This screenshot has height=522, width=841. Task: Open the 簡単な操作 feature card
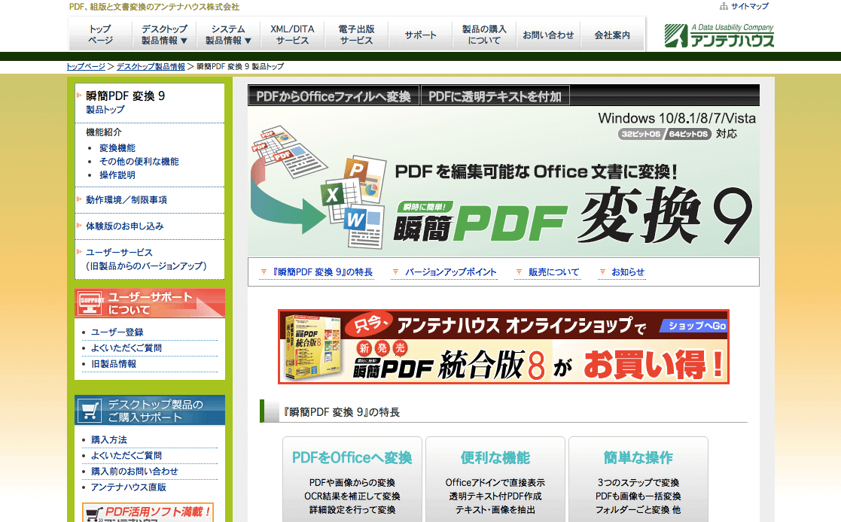638,480
